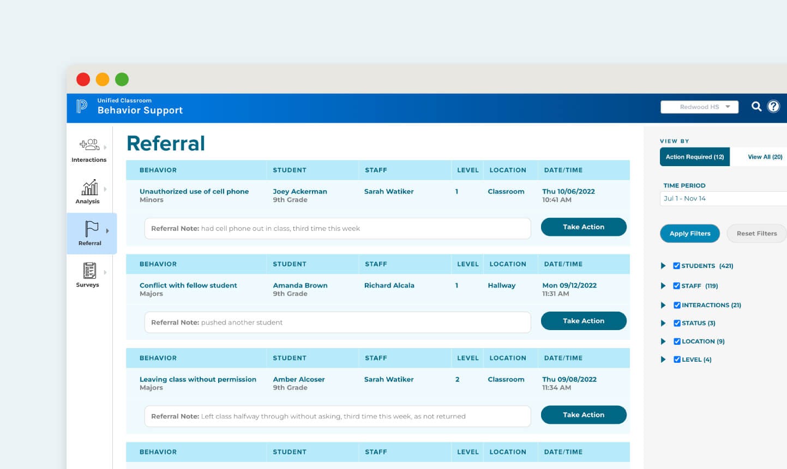Viewport: 787px width, 469px height.
Task: Open the Redwood HS school selector
Action: [x=700, y=107]
